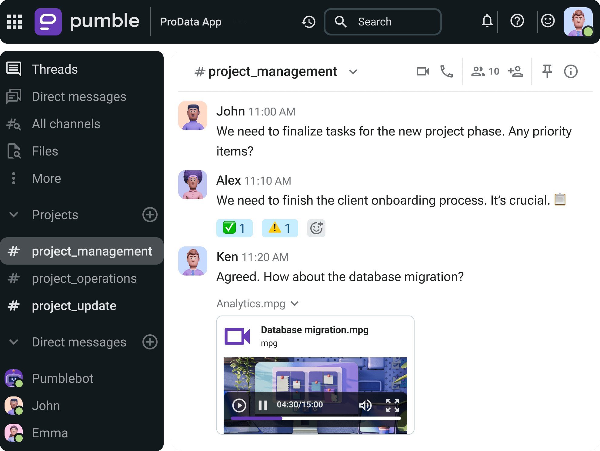Open the Threads view
Screen dimensions: 600x451
pos(55,69)
